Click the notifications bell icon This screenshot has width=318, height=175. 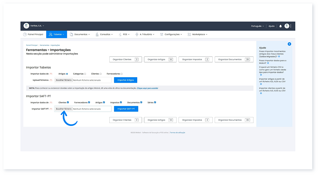(x=280, y=26)
